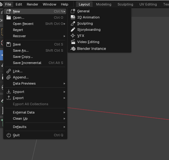Open the File menu
The width and height of the screenshot is (169, 160).
(x=8, y=4)
